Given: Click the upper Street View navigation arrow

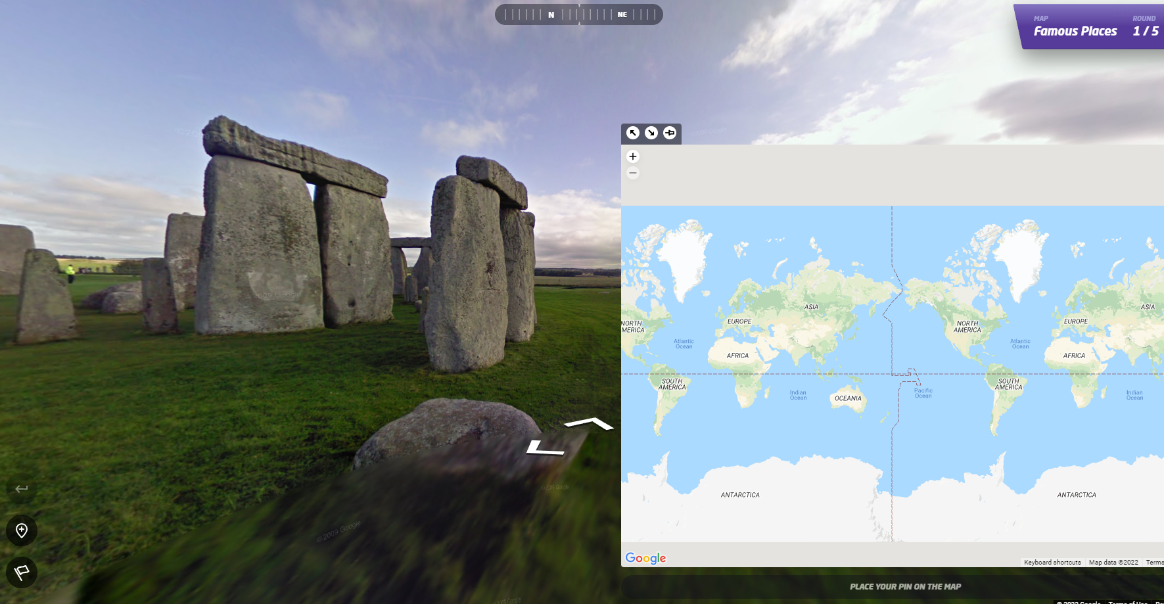Looking at the screenshot, I should coord(590,423).
